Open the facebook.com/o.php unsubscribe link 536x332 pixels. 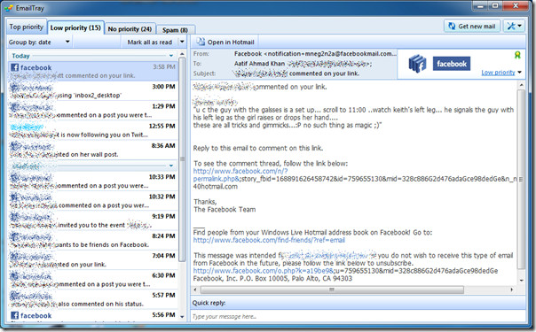(263, 271)
